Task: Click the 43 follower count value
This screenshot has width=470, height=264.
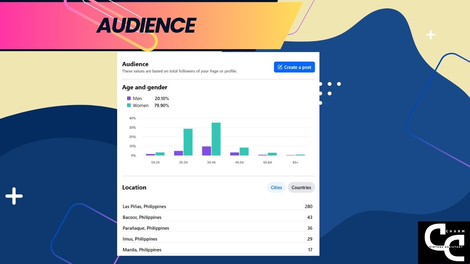Action: tap(310, 217)
